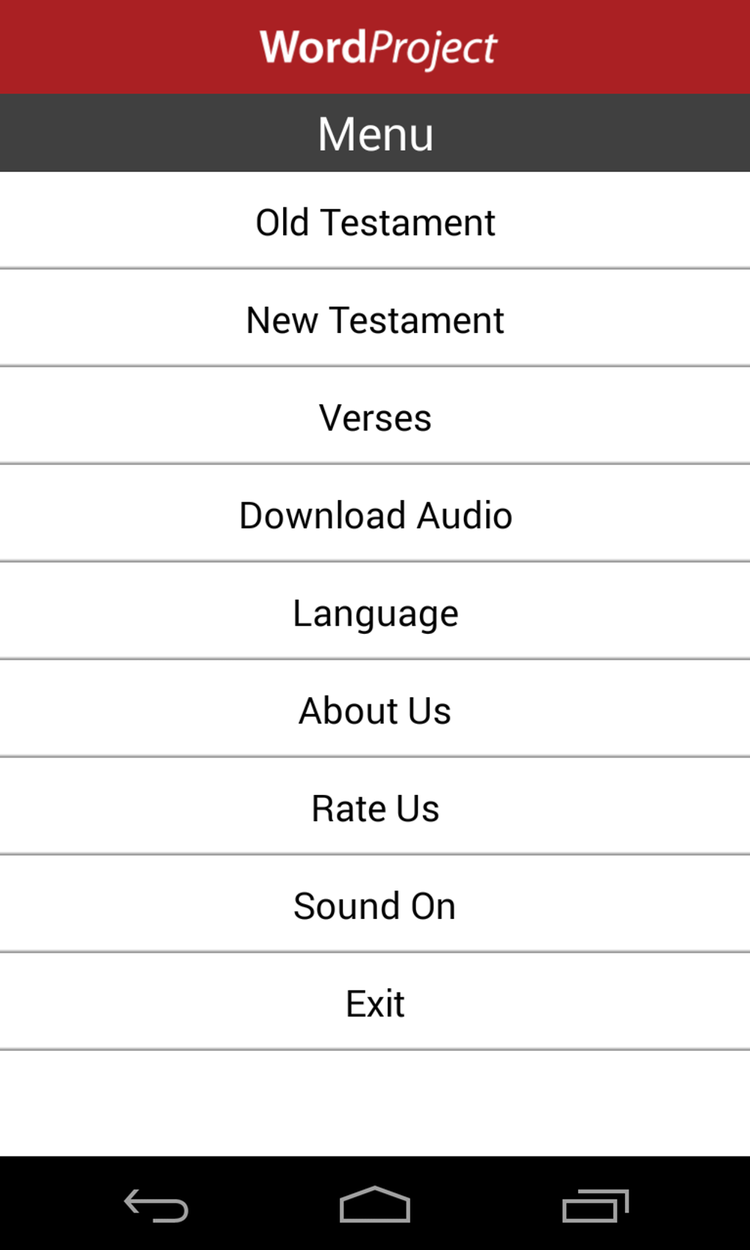Open the Language selection option
The image size is (750, 1250).
click(x=375, y=613)
